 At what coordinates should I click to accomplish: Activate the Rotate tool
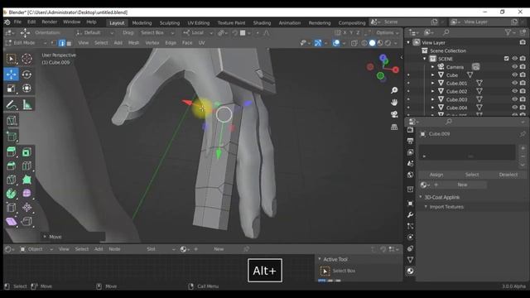pyautogui.click(x=26, y=74)
